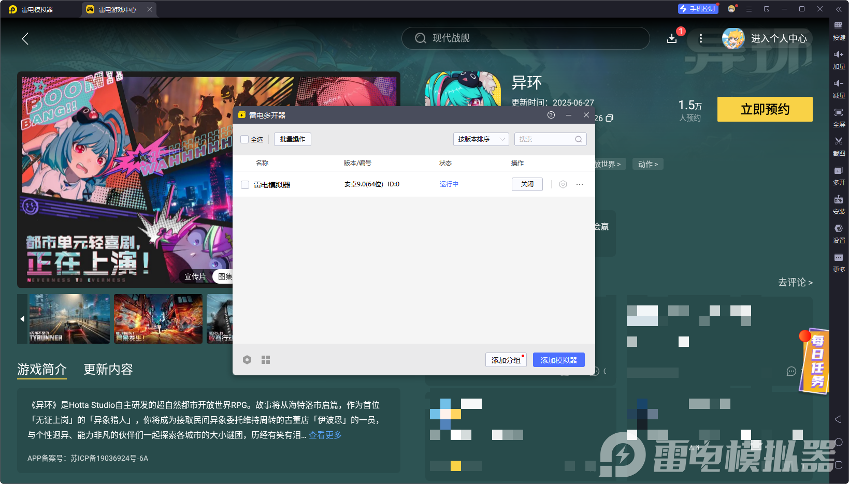Screen dimensions: 849x484
Task: Click the help icon in 雷电多开器 title bar
Action: click(551, 115)
